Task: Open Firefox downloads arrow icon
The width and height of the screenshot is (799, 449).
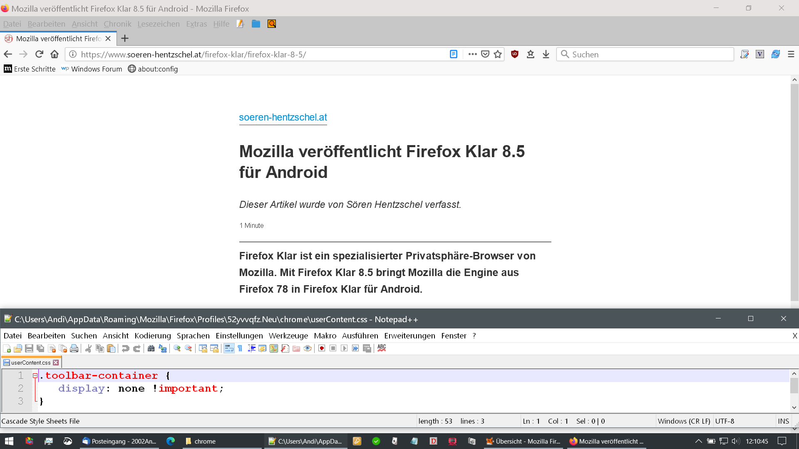Action: coord(546,54)
